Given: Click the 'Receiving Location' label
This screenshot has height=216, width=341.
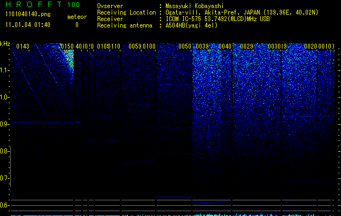Looking at the screenshot, I should [x=126, y=12].
